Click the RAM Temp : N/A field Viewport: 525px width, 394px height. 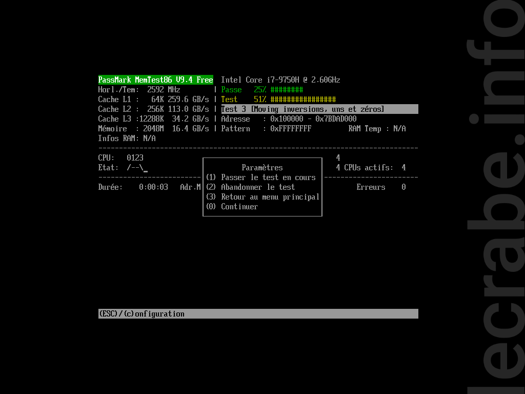click(x=377, y=128)
